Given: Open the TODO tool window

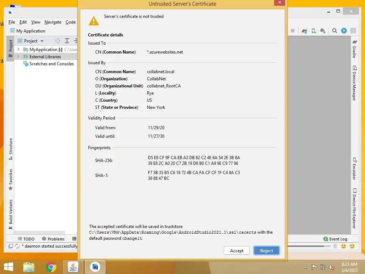Looking at the screenshot, I should coord(26,239).
